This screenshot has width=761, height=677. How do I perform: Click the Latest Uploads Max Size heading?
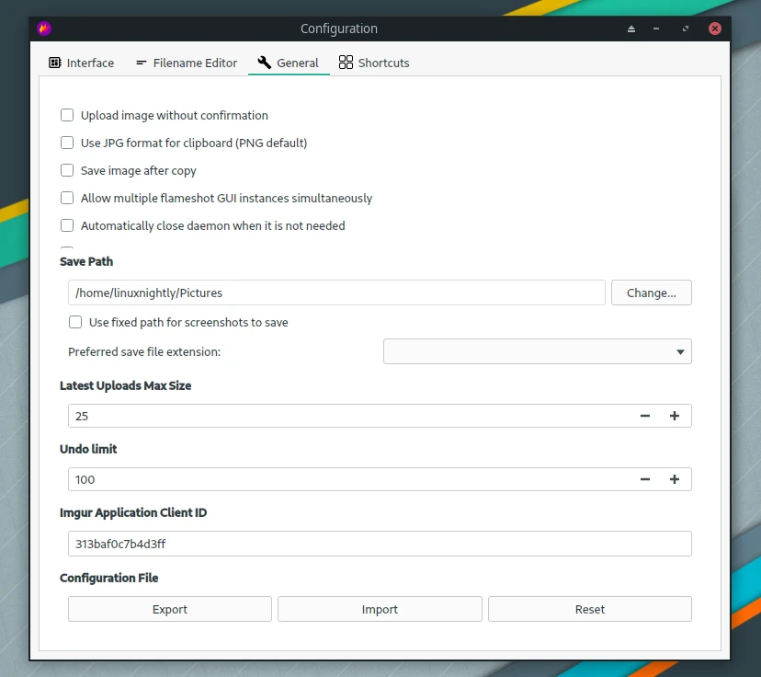tap(126, 385)
